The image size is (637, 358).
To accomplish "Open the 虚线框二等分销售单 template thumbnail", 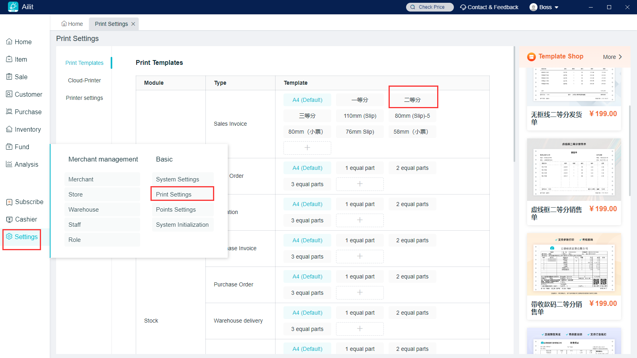I will (x=574, y=170).
